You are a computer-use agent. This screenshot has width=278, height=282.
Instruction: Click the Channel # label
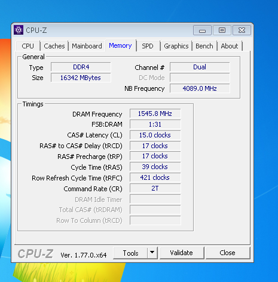tap(149, 68)
